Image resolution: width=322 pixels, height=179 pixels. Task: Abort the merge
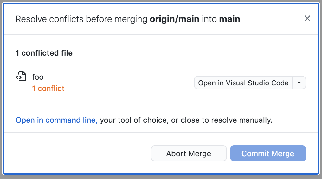[x=189, y=154]
